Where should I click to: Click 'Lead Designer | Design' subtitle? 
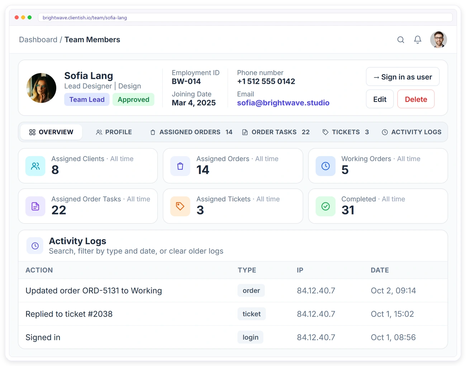pyautogui.click(x=103, y=86)
